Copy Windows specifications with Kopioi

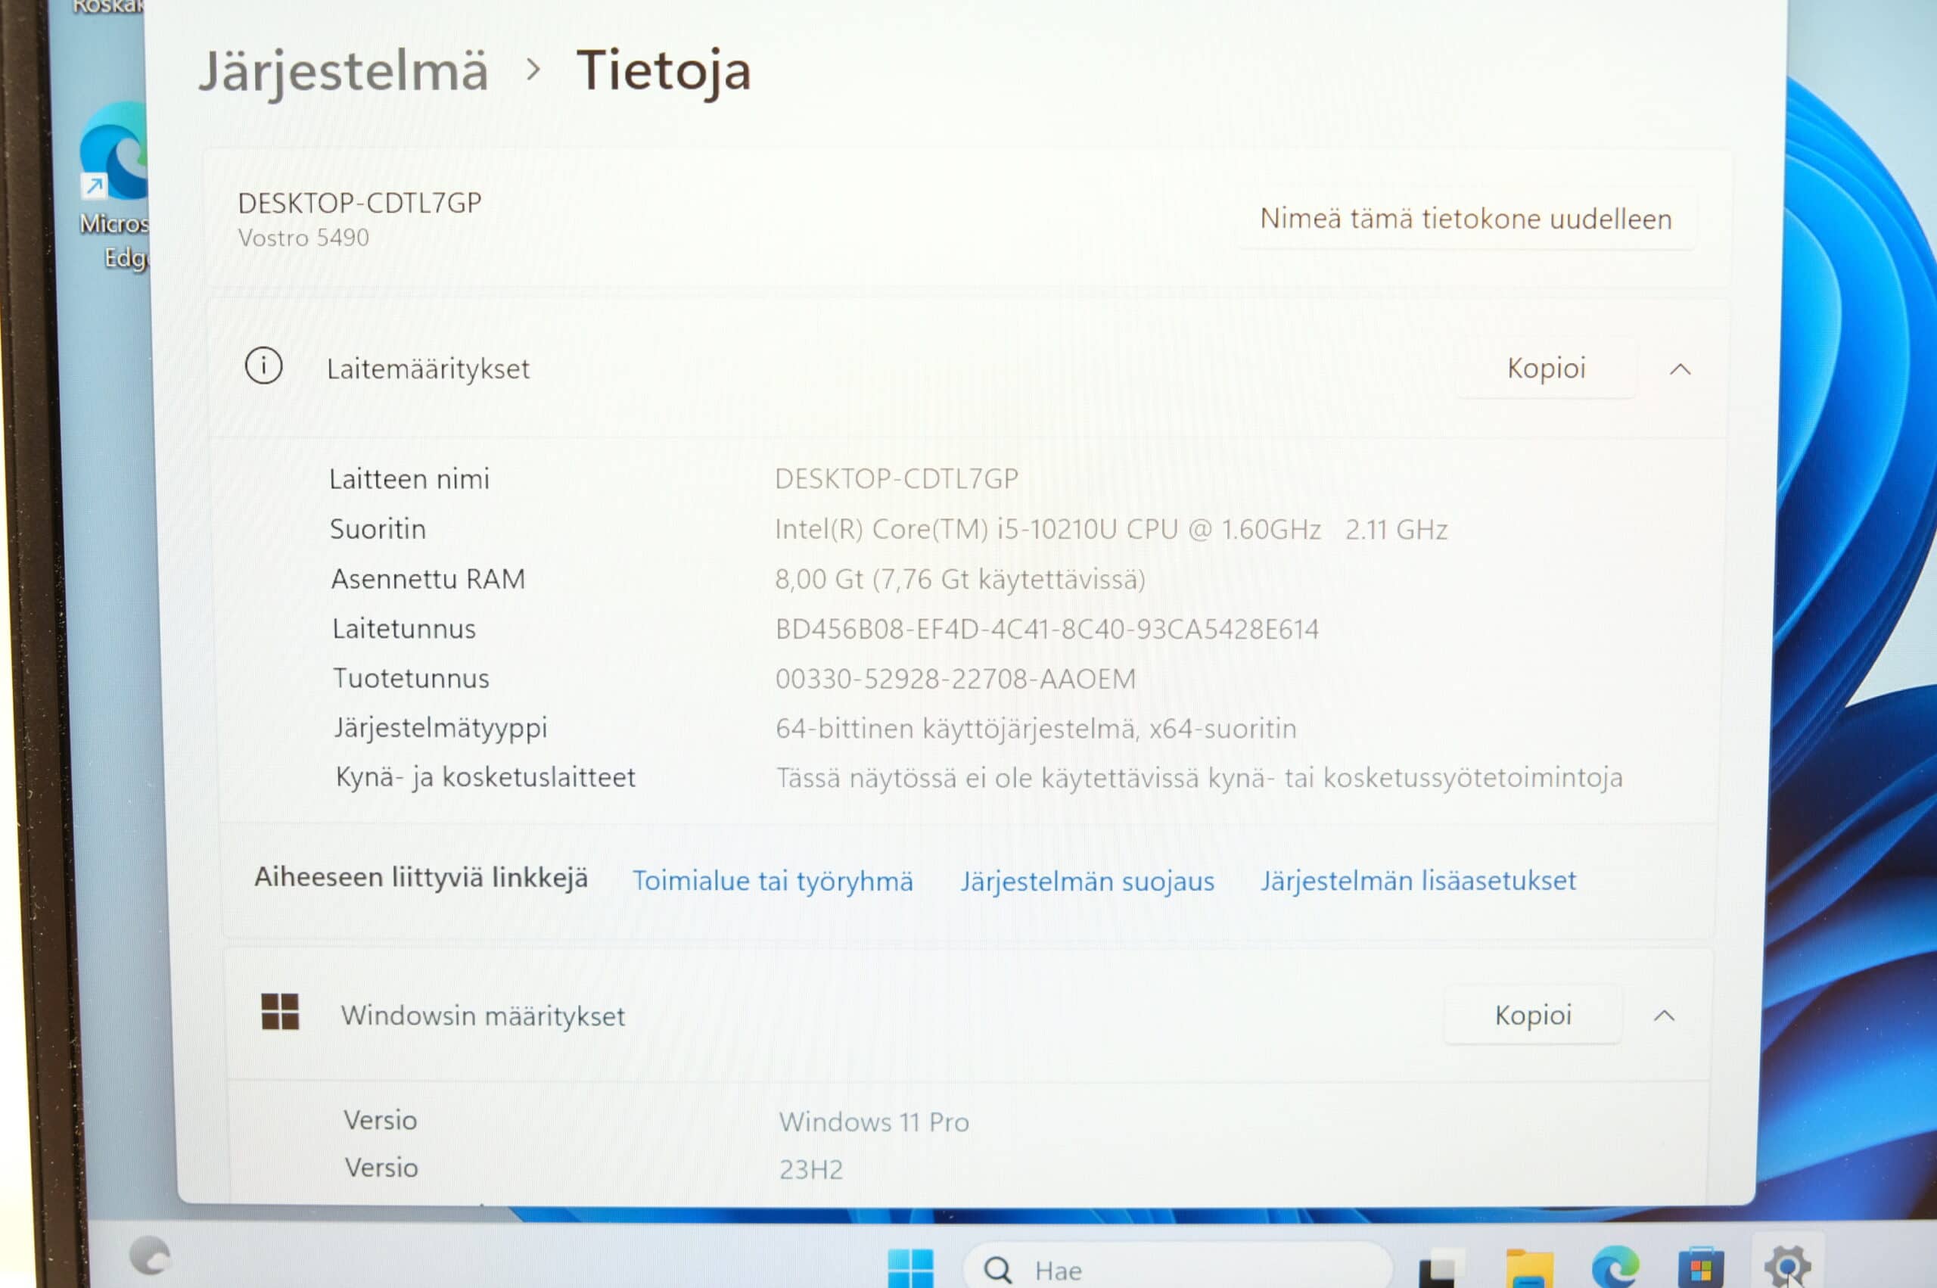click(x=1533, y=1016)
